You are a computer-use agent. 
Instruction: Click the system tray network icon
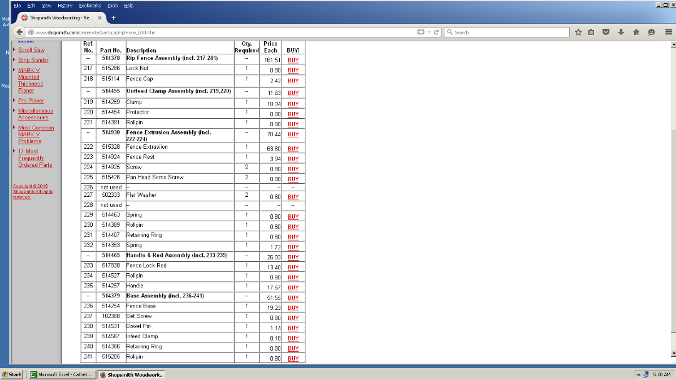(645, 374)
